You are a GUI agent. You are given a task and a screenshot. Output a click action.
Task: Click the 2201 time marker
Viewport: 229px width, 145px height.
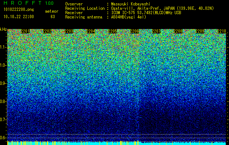coord(25,31)
